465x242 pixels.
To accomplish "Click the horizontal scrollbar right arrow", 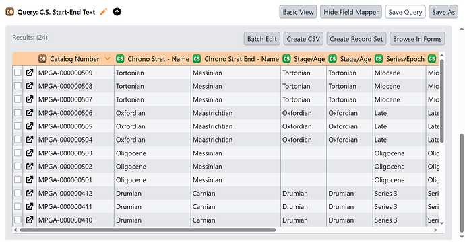I will pyautogui.click(x=435, y=230).
